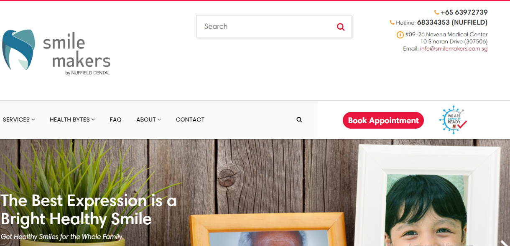
Task: Open the FAQ page
Action: 115,119
